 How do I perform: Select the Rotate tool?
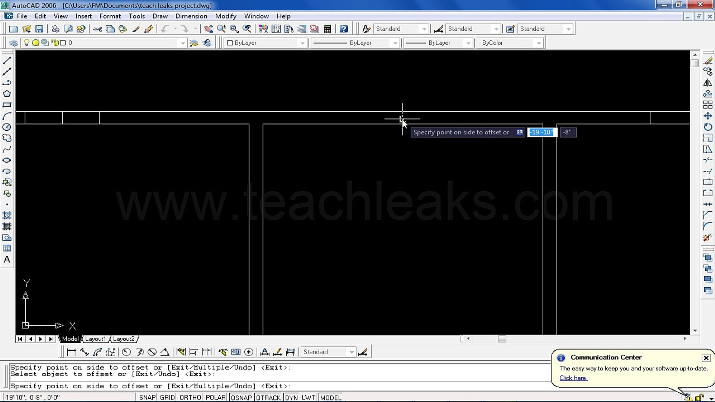pos(707,127)
